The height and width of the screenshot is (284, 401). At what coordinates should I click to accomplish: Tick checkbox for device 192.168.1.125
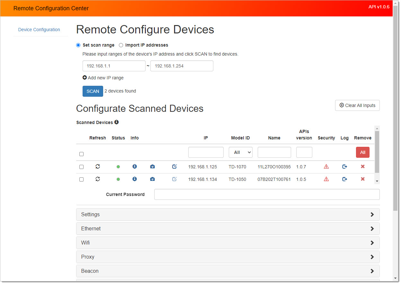tap(82, 167)
